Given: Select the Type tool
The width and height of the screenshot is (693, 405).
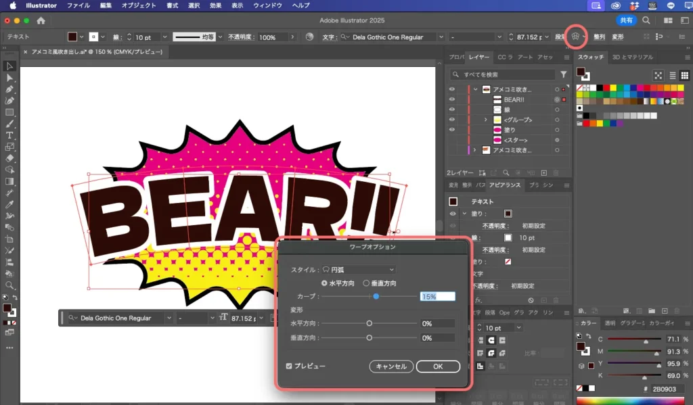Looking at the screenshot, I should 9,135.
